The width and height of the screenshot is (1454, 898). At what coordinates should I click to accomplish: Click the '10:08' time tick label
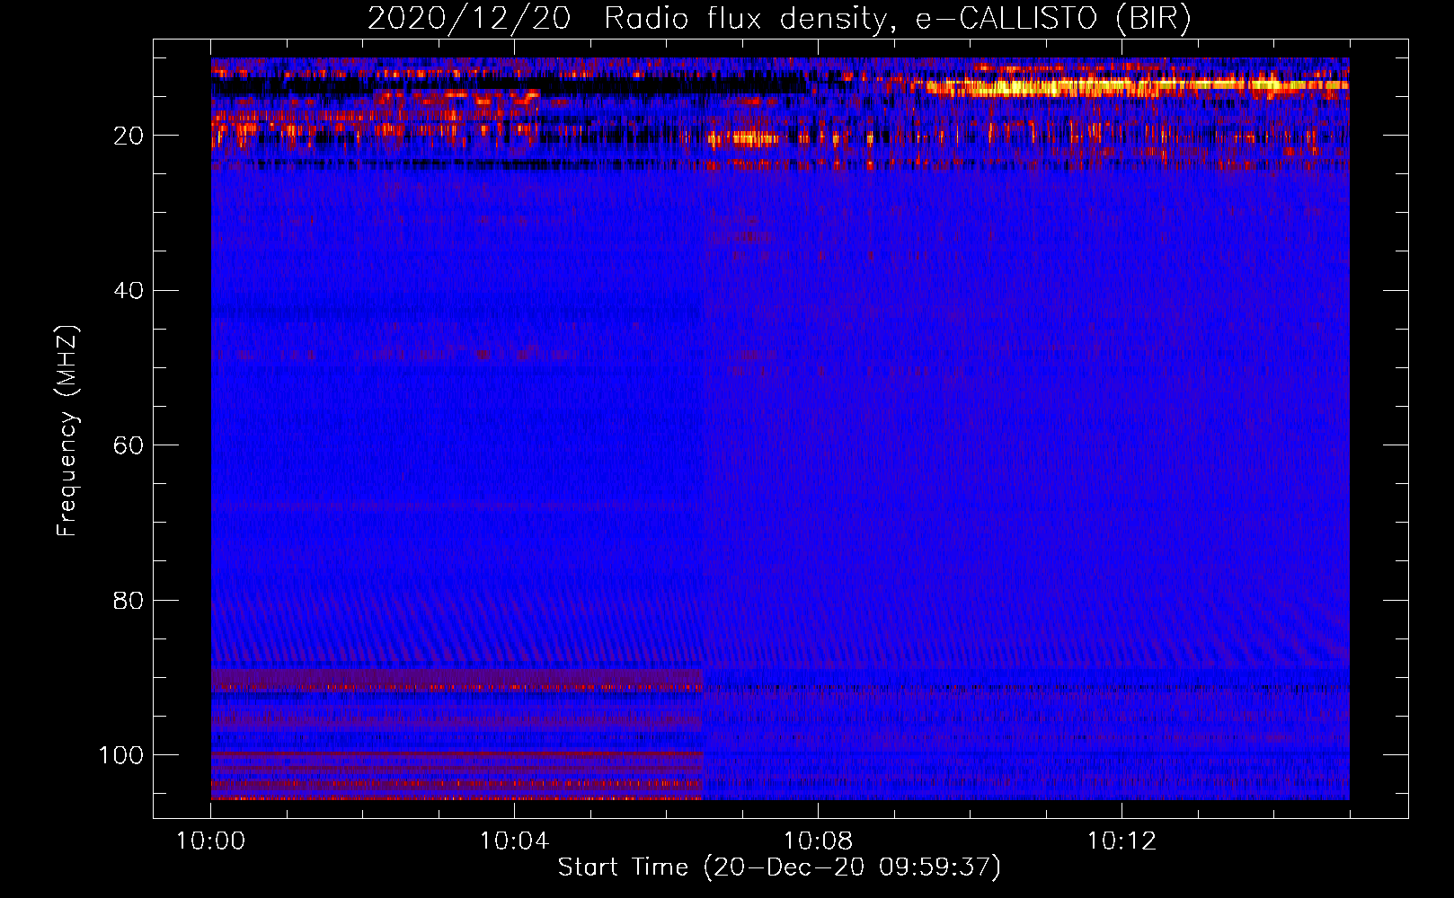pyautogui.click(x=818, y=841)
